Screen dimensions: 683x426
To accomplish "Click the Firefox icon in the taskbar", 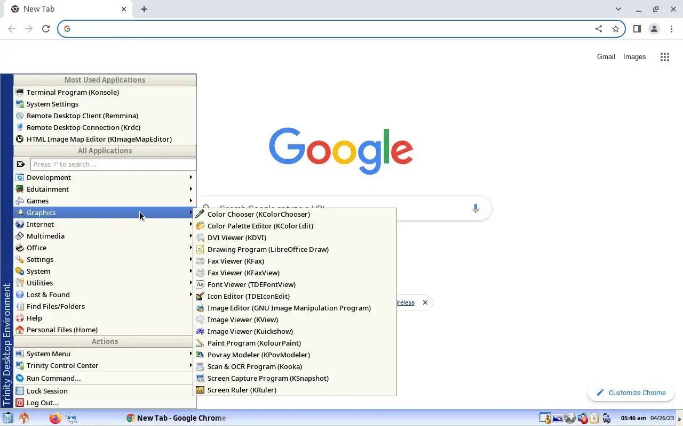I will click(x=55, y=418).
